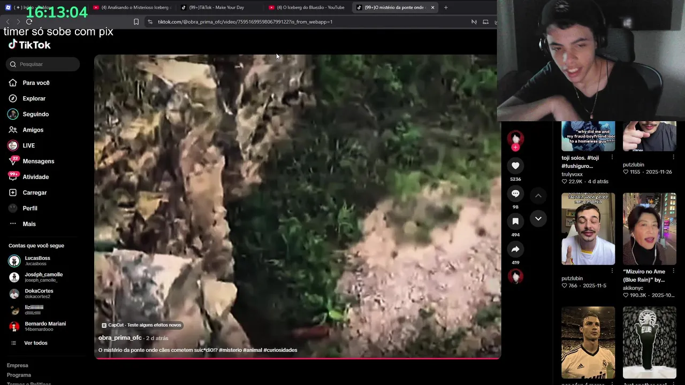Open the LIVE section
Image resolution: width=685 pixels, height=385 pixels.
28,145
